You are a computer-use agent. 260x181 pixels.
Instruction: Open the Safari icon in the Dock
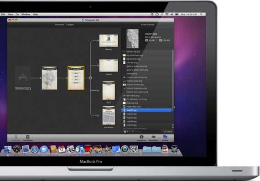coord(35,150)
